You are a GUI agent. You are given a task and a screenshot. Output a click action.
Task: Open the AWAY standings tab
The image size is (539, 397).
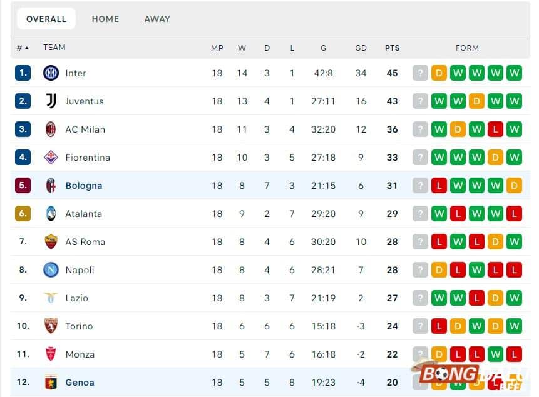[x=157, y=19]
